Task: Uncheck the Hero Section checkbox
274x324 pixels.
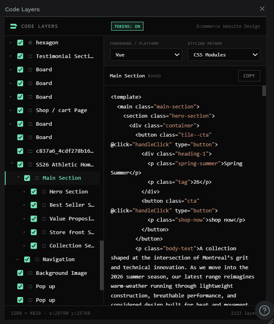Action: pos(34,192)
